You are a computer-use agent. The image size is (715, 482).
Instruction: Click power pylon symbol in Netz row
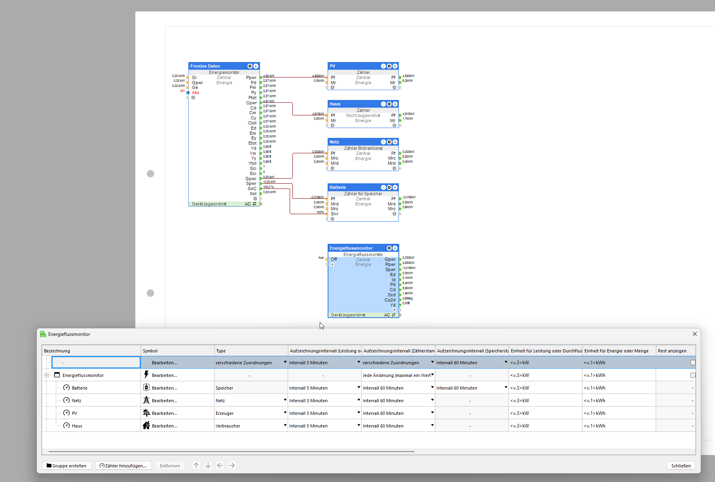pos(146,400)
